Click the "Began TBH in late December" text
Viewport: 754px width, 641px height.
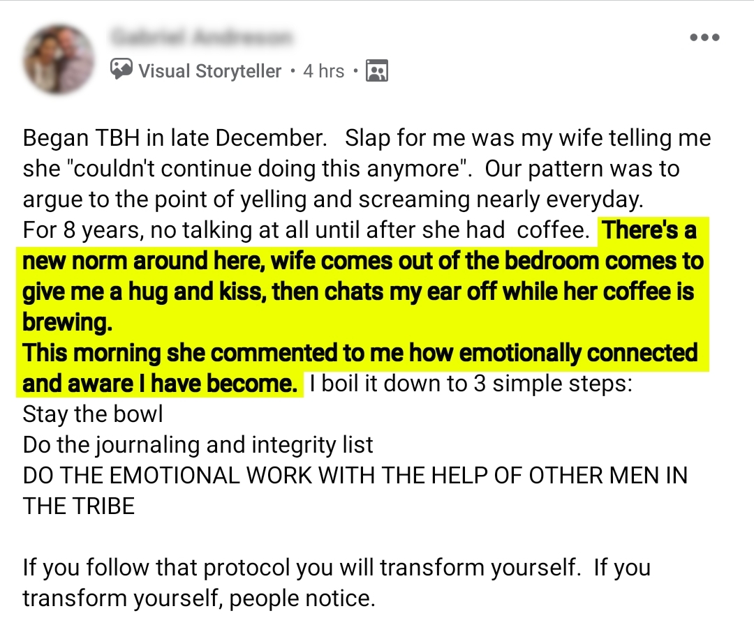pos(175,137)
